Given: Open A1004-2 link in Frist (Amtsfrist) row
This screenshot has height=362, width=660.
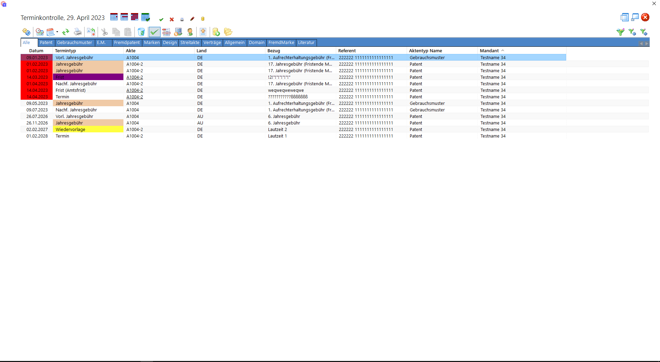Looking at the screenshot, I should (x=135, y=90).
